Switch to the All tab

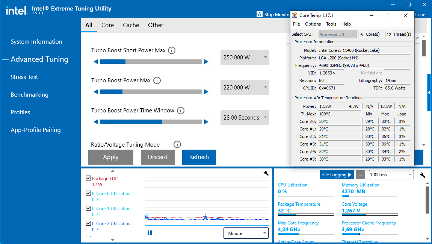click(x=89, y=25)
